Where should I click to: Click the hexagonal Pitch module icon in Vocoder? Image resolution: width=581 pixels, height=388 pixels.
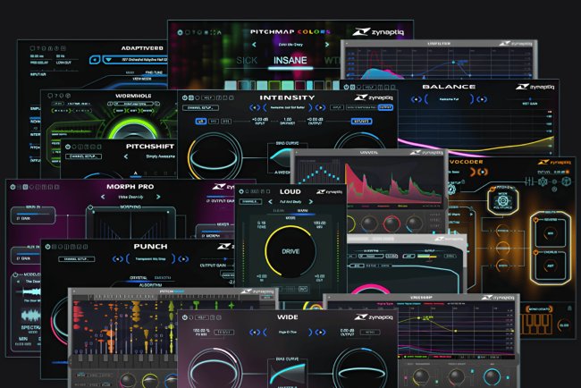502,200
